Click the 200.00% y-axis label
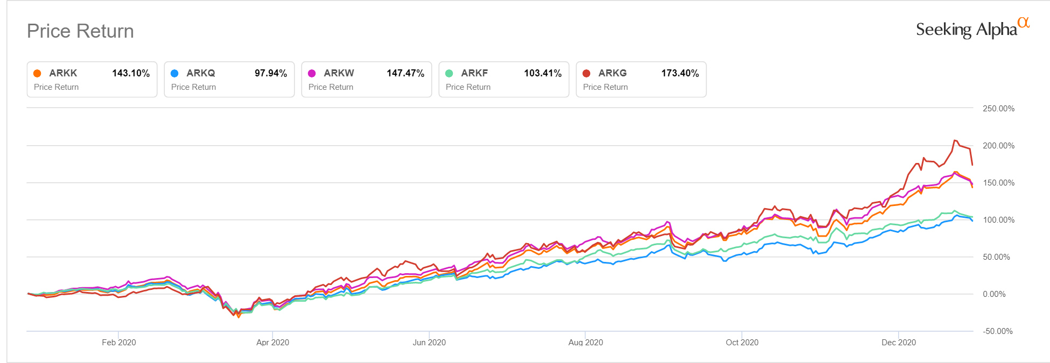Viewport: 1050px width, 363px height. 998,146
